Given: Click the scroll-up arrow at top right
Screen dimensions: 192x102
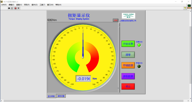Looking at the screenshot, I should [191, 12].
